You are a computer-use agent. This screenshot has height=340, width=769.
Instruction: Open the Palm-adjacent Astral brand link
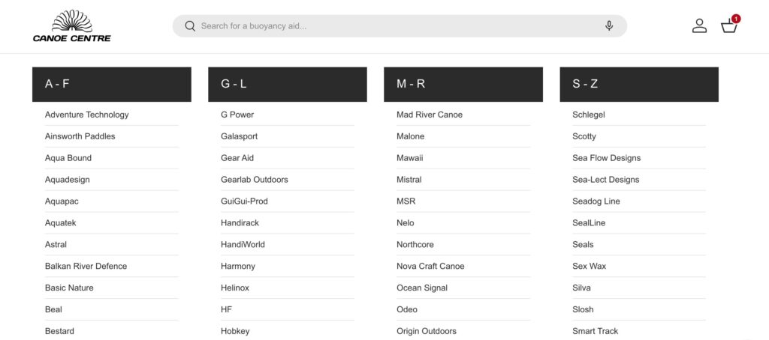[56, 244]
